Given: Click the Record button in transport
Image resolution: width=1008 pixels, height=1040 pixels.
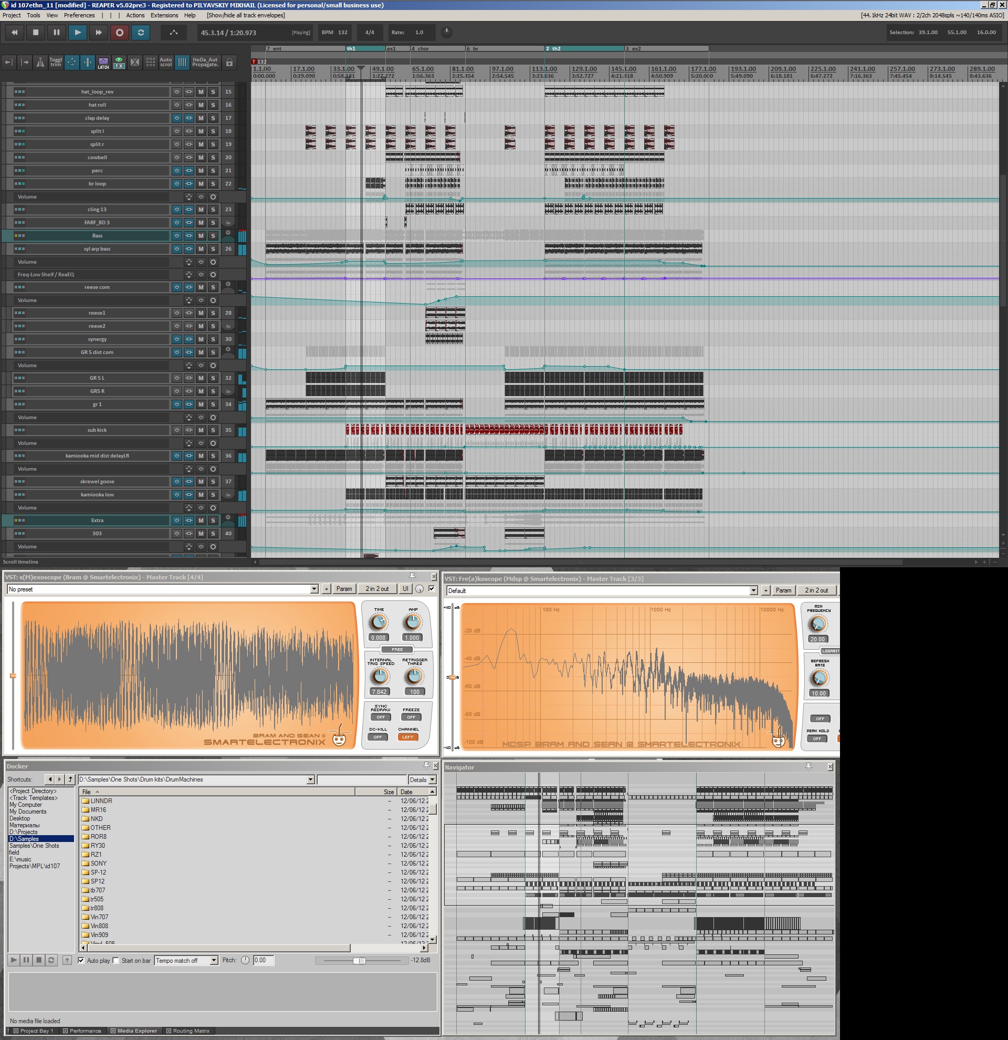Looking at the screenshot, I should click(x=119, y=33).
